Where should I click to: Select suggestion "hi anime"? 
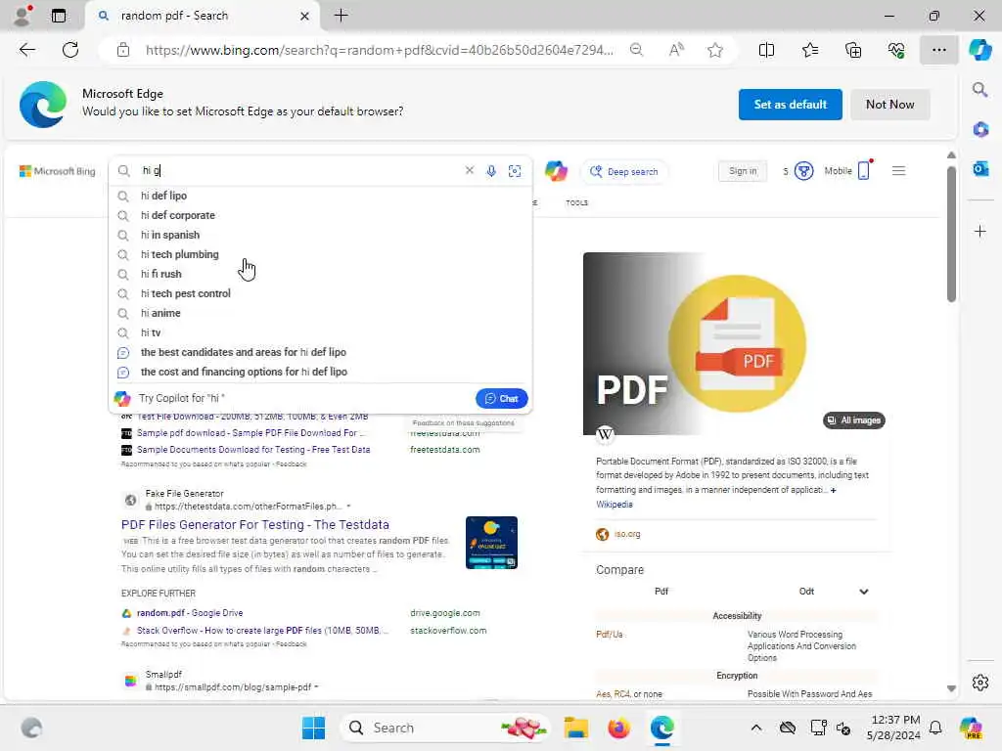321,313
